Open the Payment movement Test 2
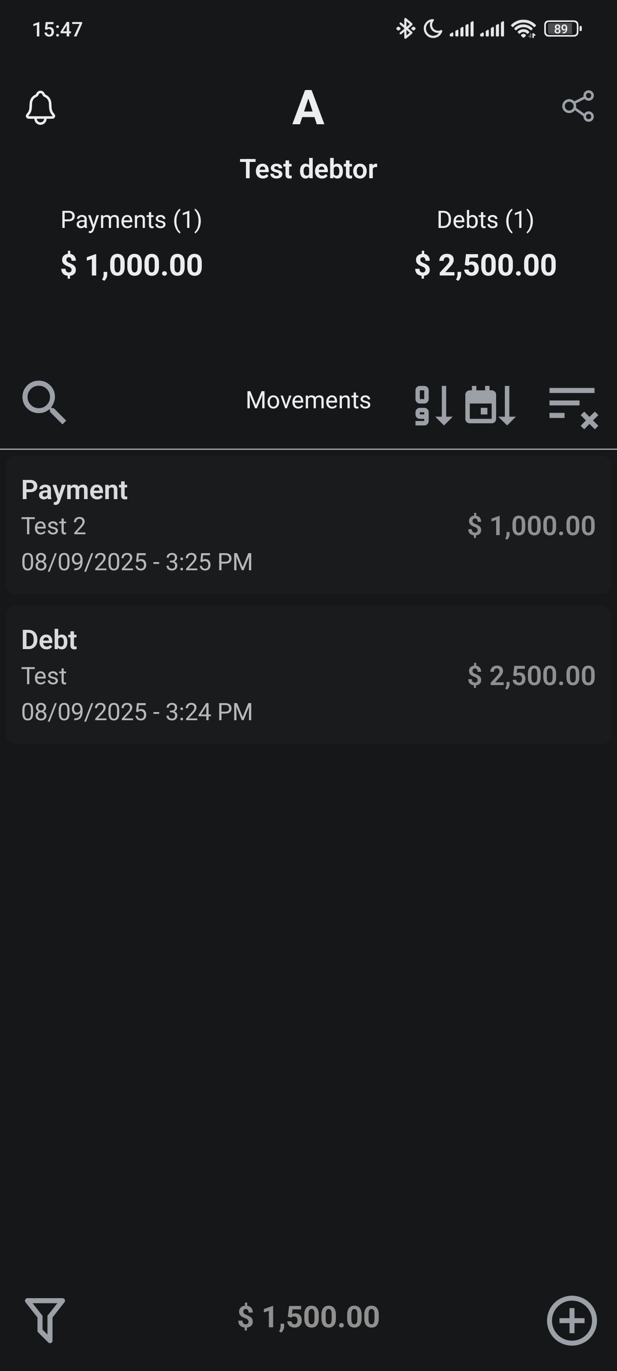This screenshot has height=1371, width=617. (x=308, y=525)
